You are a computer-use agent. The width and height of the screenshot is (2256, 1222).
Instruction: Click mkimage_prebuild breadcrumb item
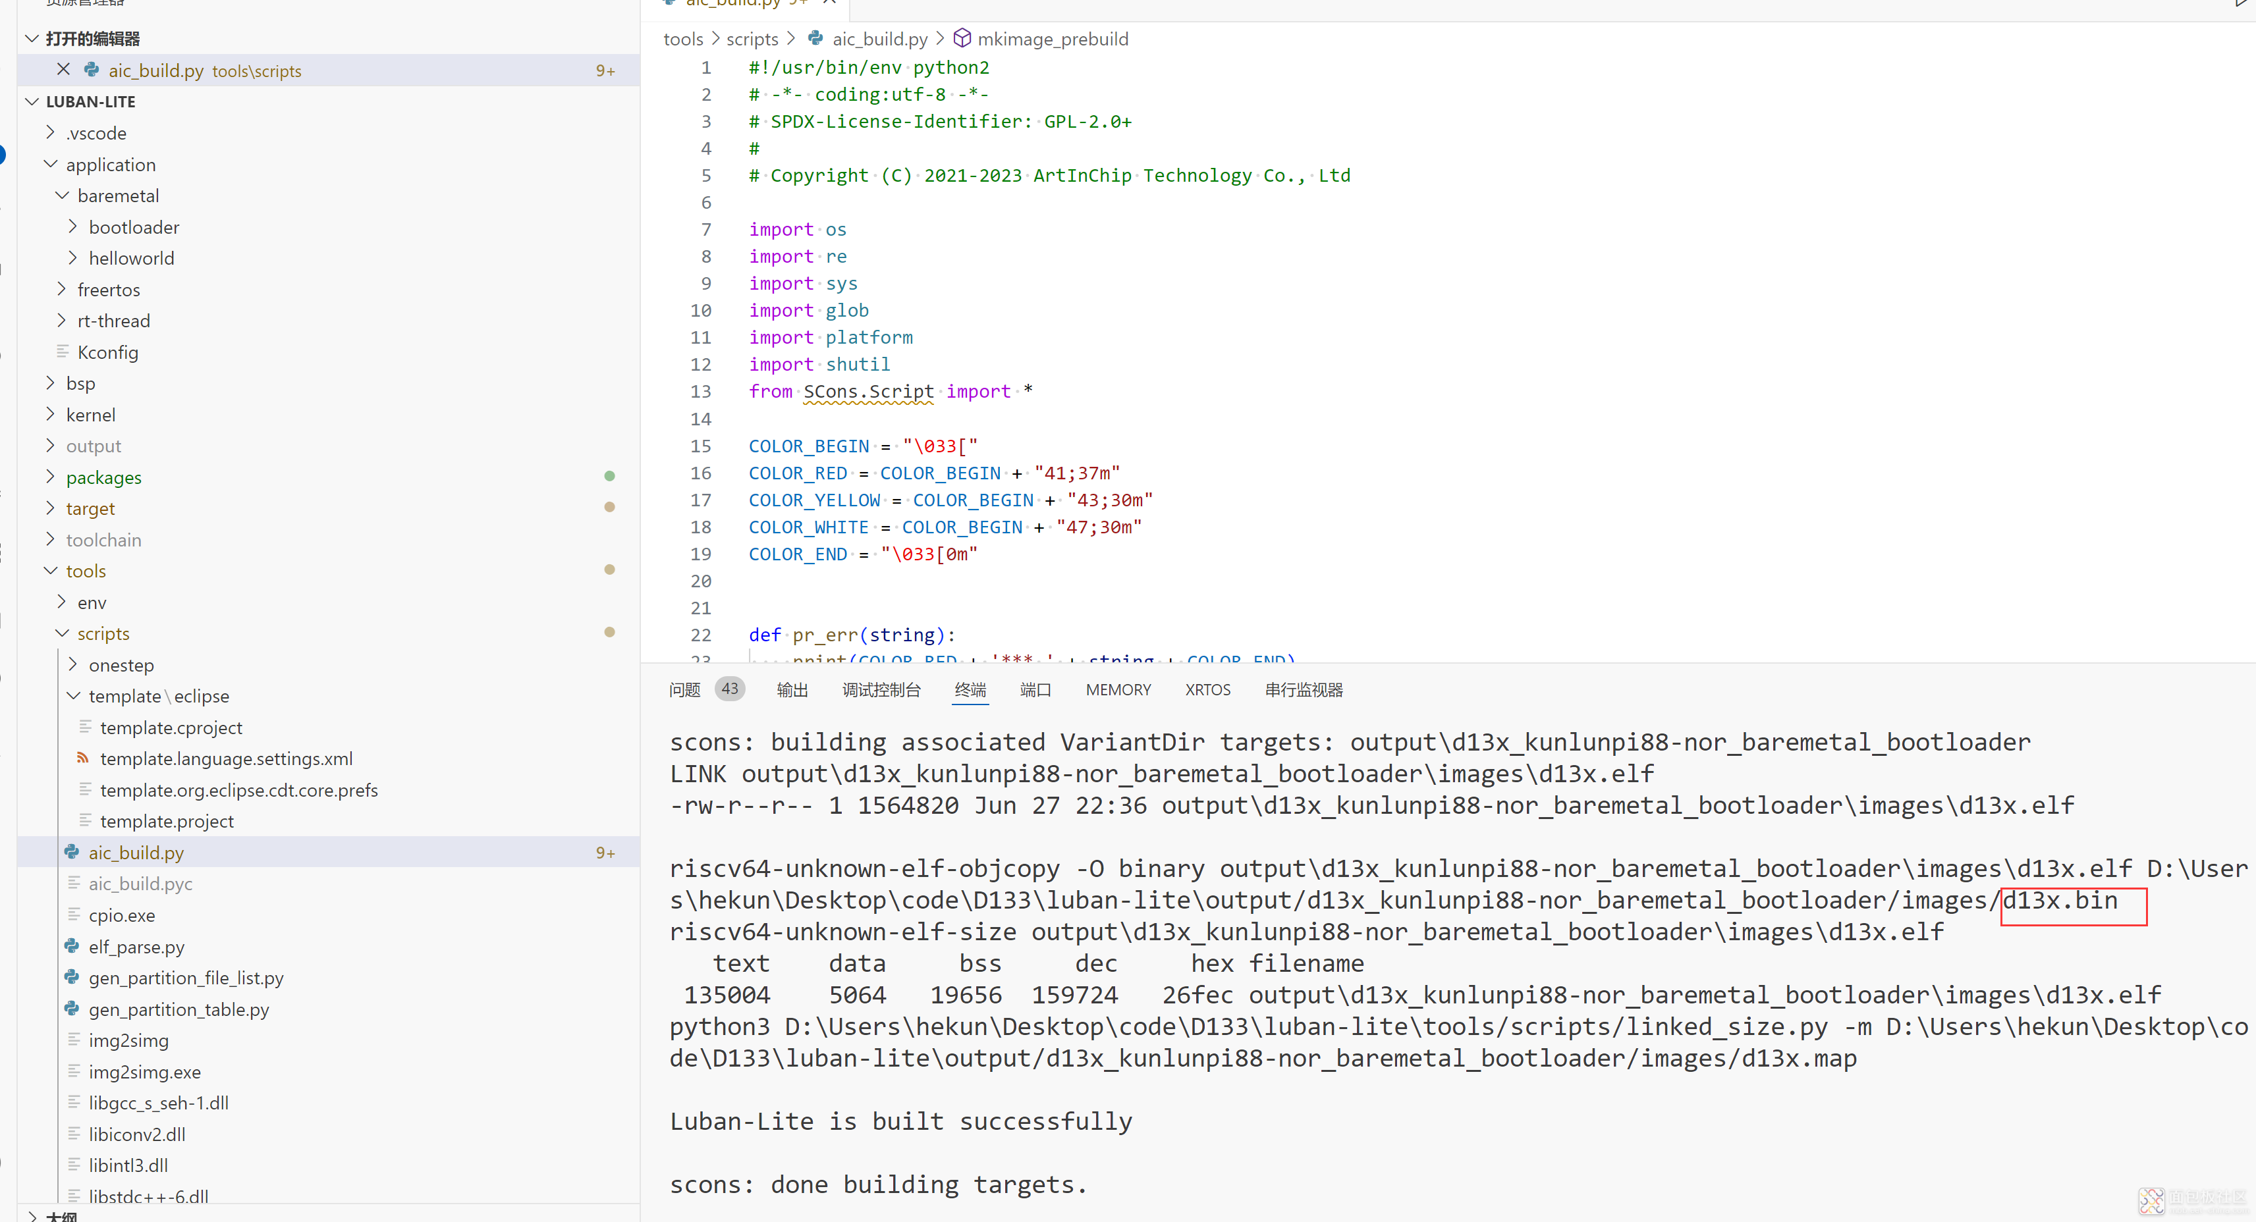pyautogui.click(x=1053, y=38)
